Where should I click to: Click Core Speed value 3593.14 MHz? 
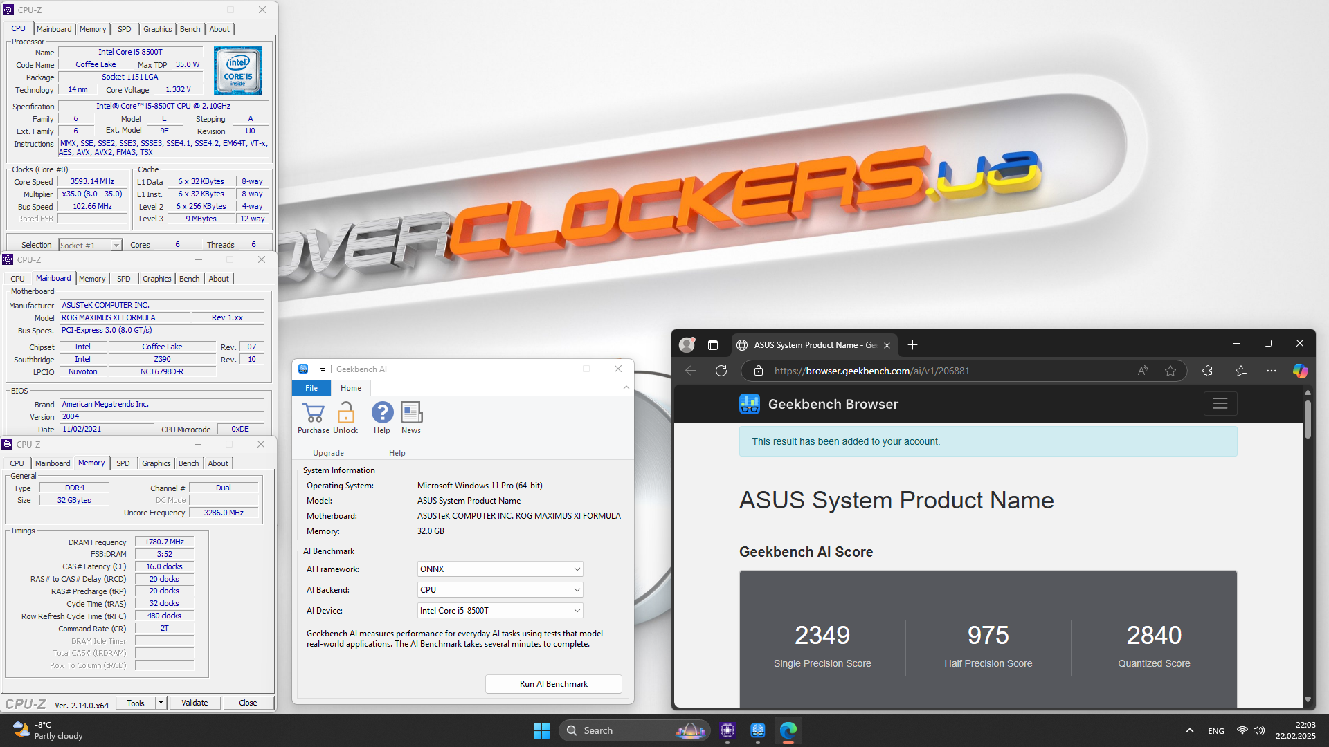[93, 182]
